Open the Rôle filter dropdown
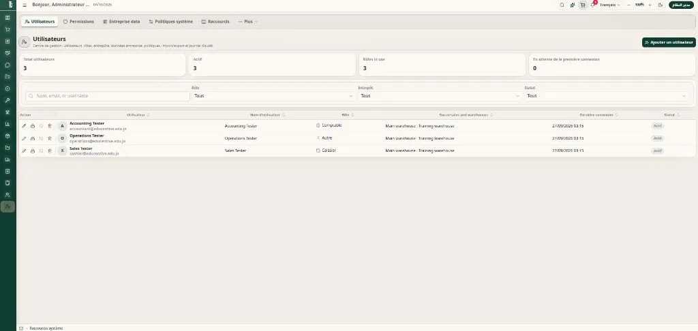698x331 pixels. tap(273, 95)
